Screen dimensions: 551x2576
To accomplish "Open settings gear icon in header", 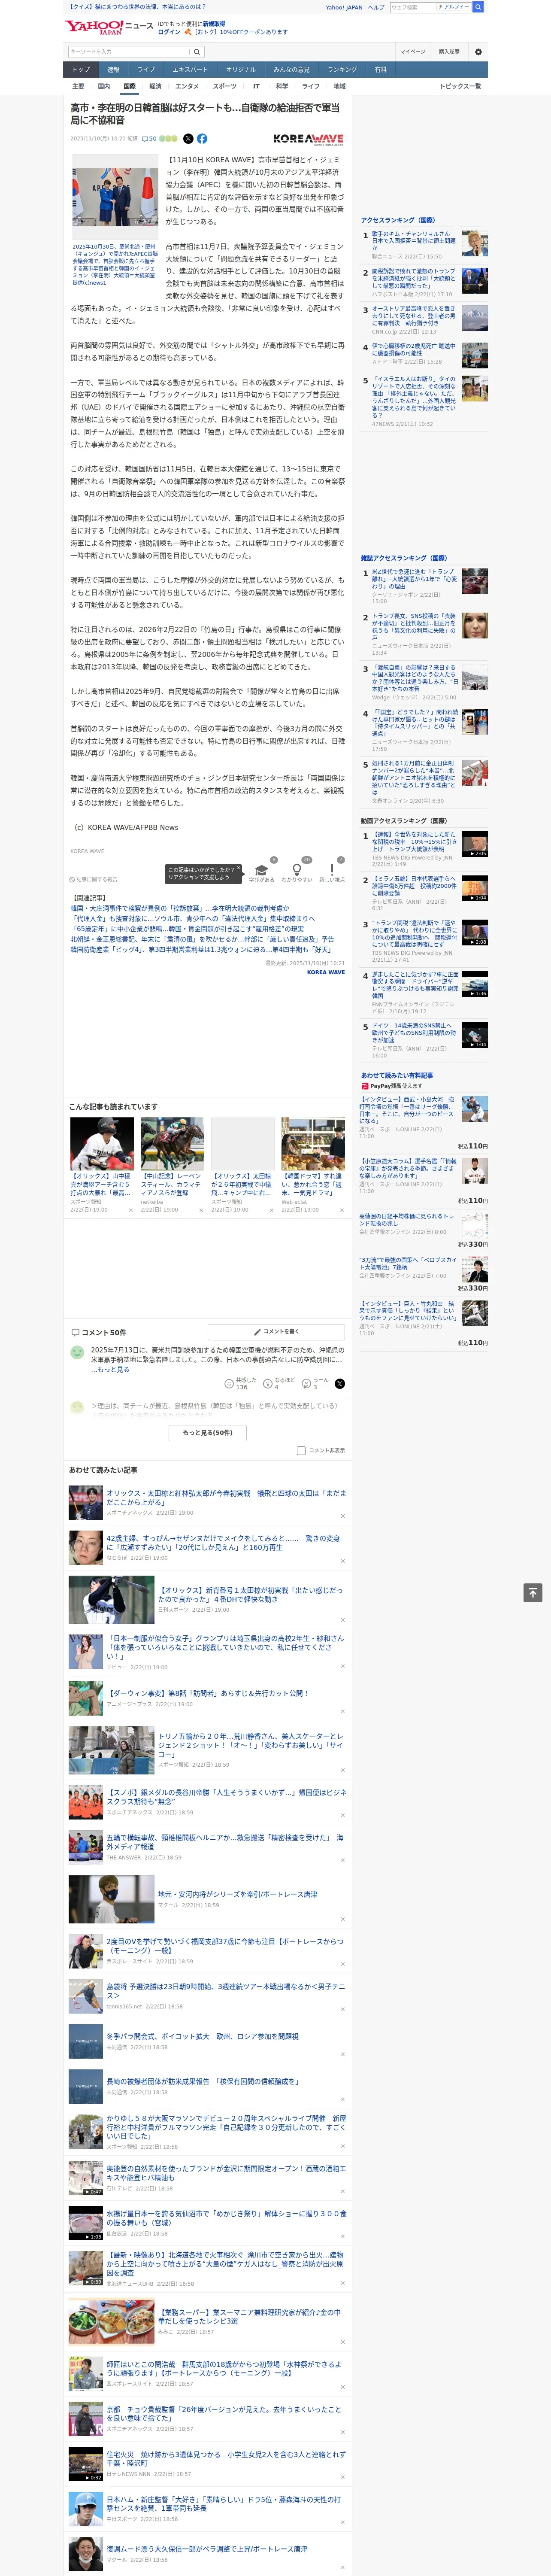I will click(x=478, y=51).
